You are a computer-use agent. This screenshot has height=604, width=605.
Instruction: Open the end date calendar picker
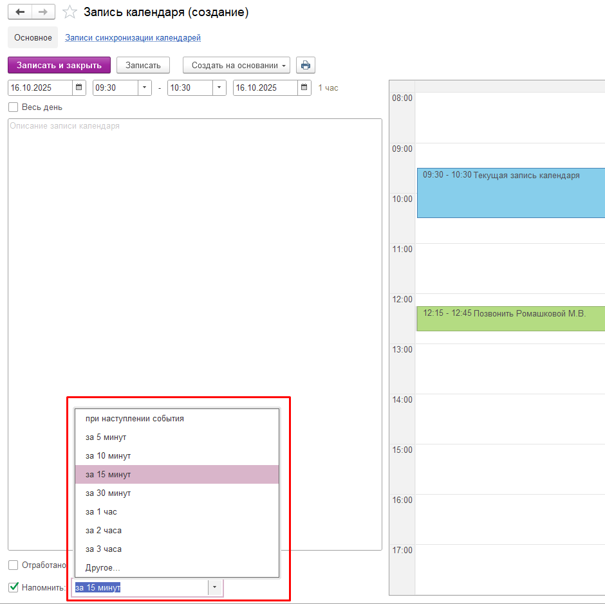pyautogui.click(x=304, y=87)
